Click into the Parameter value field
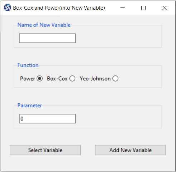The width and height of the screenshot is (176, 172). 47,119
